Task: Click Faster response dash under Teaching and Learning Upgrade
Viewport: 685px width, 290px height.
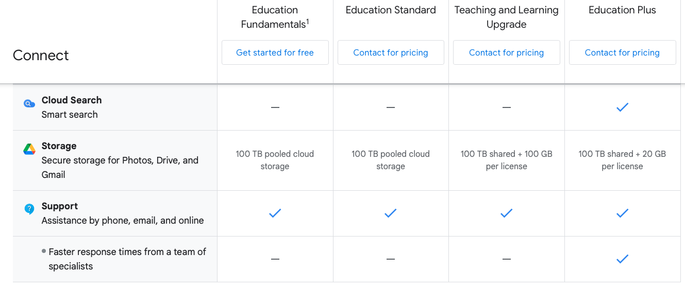Action: (x=506, y=259)
